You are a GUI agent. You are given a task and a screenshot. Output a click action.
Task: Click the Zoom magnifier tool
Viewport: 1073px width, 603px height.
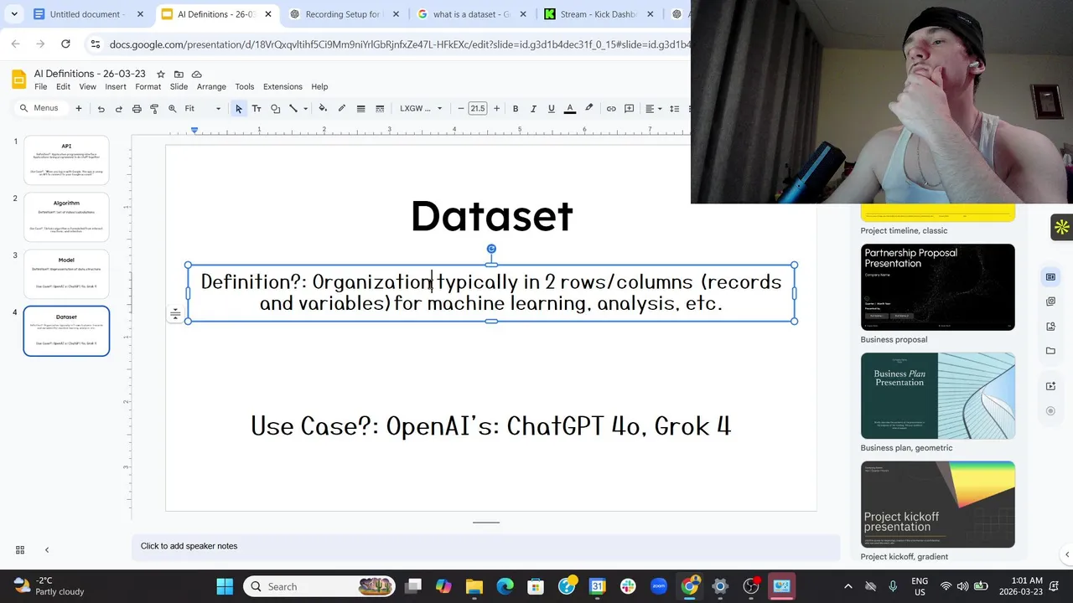(172, 109)
